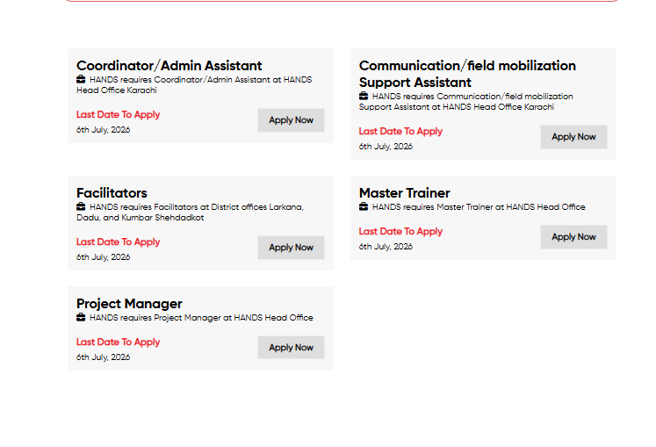Click Last Date To Apply under Facilitators
Viewport: 656px width, 447px height.
[x=118, y=242]
